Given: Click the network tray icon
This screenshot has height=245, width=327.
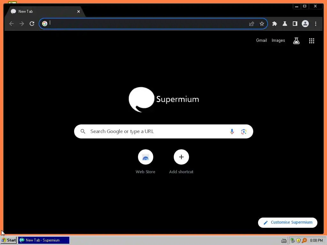Looking at the screenshot, I should [x=293, y=241].
